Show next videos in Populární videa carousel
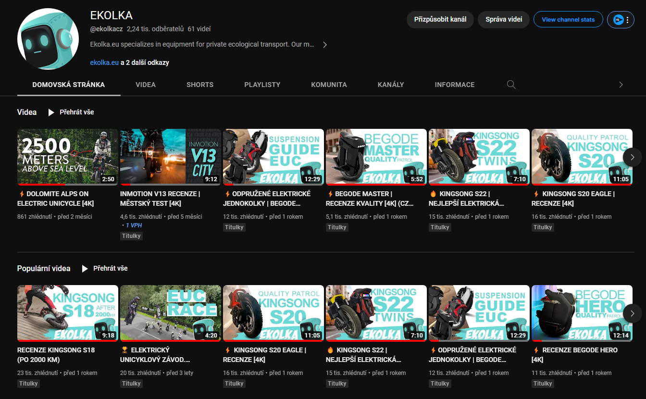 [633, 313]
